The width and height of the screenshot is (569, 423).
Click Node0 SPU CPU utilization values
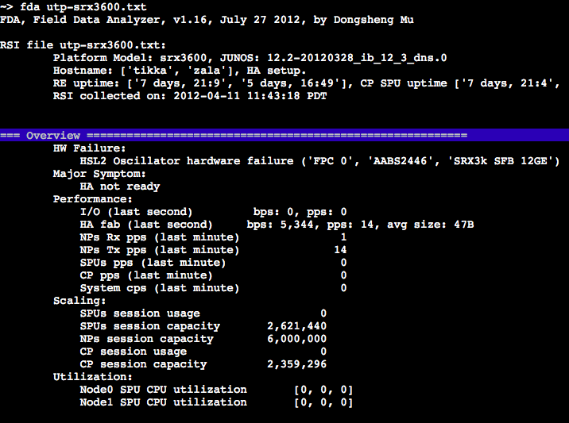[x=323, y=390]
